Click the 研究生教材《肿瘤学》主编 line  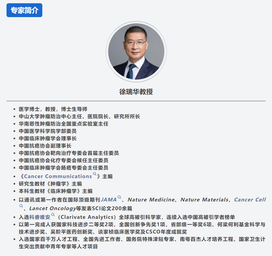tap(50, 184)
